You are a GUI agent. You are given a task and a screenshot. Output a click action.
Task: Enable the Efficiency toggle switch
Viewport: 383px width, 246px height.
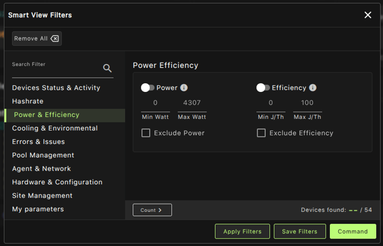(x=263, y=88)
